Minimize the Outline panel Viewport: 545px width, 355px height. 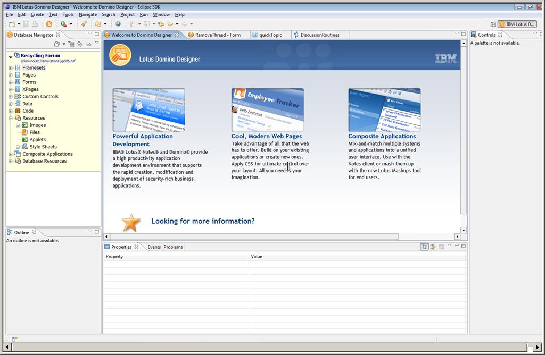point(89,232)
